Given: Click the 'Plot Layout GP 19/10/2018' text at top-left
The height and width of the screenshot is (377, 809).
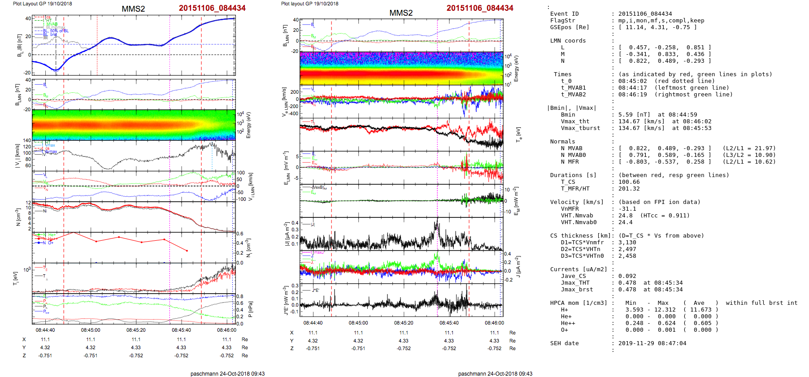Looking at the screenshot, I should click(x=42, y=4).
